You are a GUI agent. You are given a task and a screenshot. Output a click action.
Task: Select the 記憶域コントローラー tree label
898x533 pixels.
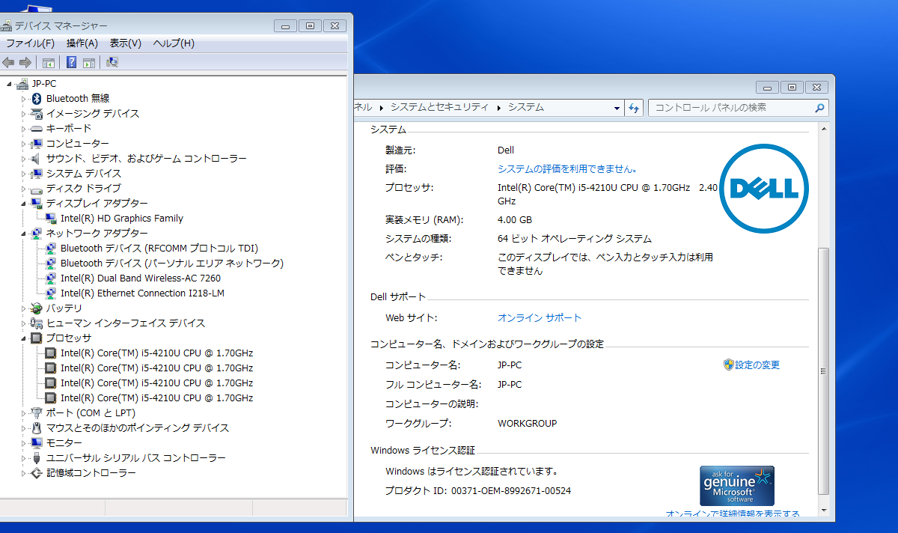point(91,473)
